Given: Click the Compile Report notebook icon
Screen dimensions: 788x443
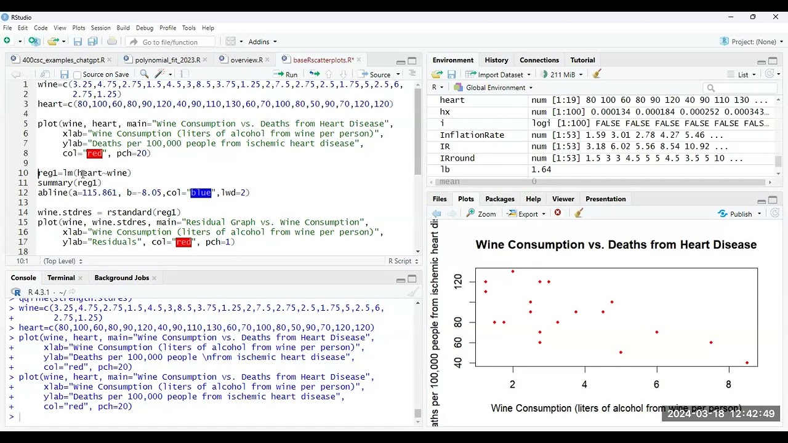Looking at the screenshot, I should coord(184,74).
